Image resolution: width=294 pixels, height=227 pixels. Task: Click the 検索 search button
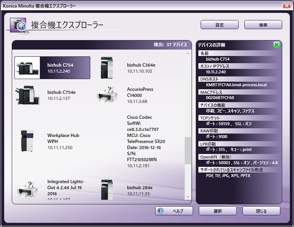(x=263, y=25)
